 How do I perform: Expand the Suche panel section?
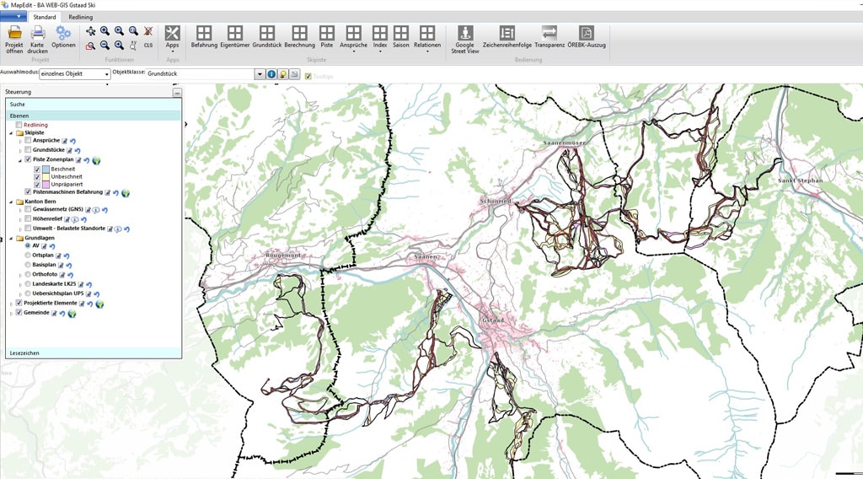point(93,104)
